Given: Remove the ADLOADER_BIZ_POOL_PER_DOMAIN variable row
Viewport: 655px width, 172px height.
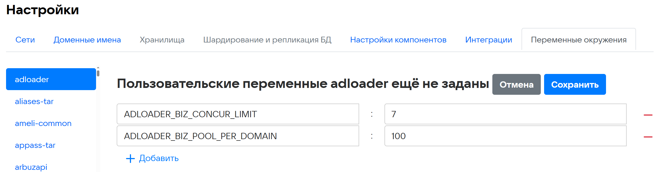Looking at the screenshot, I should click(x=648, y=137).
